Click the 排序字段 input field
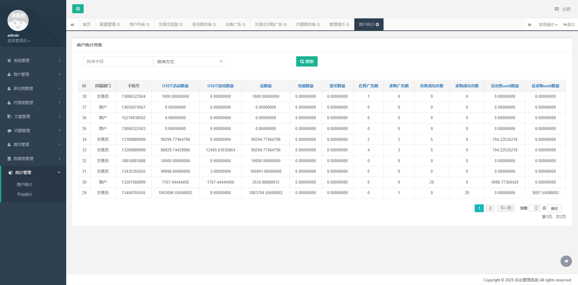The height and width of the screenshot is (285, 578). [x=118, y=61]
